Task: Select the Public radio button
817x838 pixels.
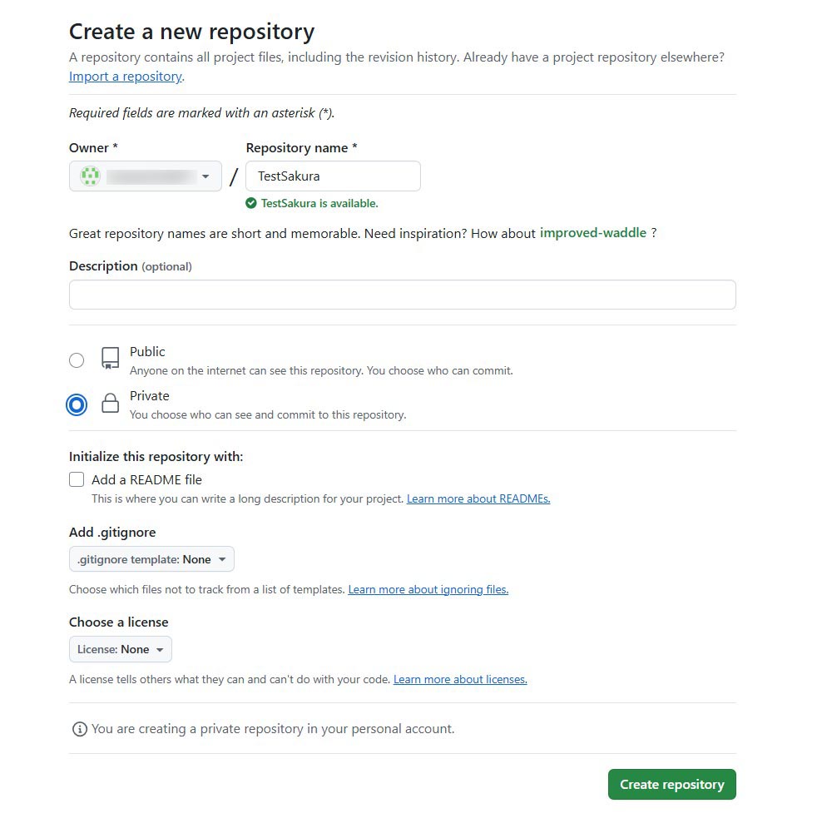Action: click(77, 360)
